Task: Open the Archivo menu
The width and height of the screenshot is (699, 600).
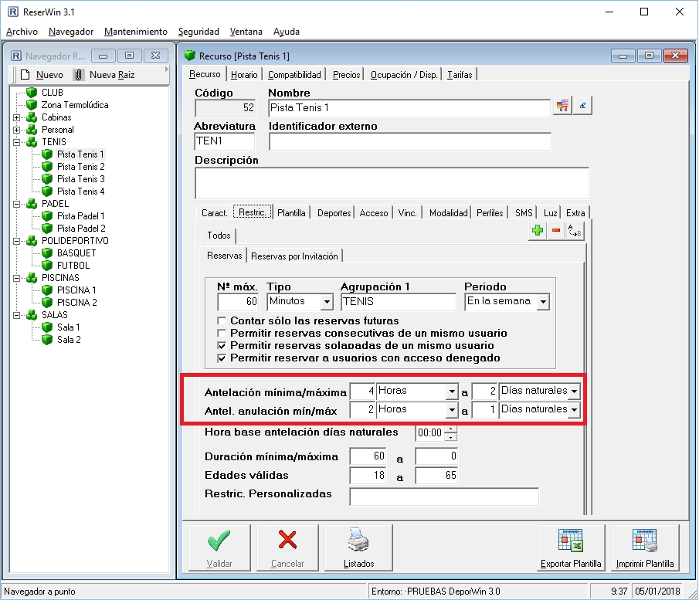Action: pos(22,32)
